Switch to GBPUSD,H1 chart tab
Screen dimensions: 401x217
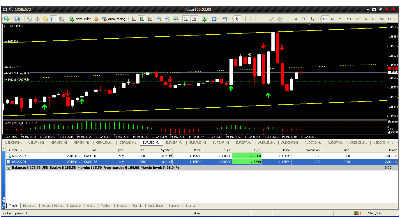[59, 143]
